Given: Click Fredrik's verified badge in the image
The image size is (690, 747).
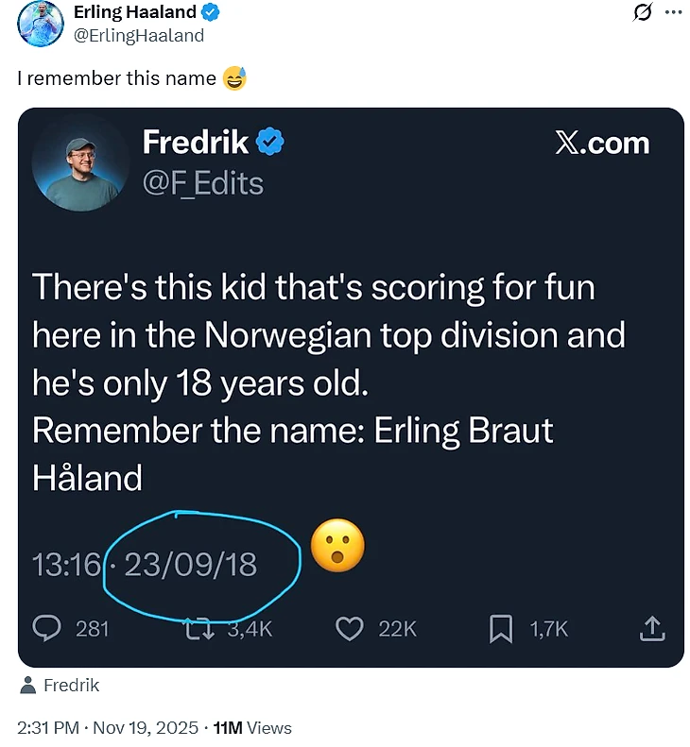Looking at the screenshot, I should pyautogui.click(x=271, y=143).
